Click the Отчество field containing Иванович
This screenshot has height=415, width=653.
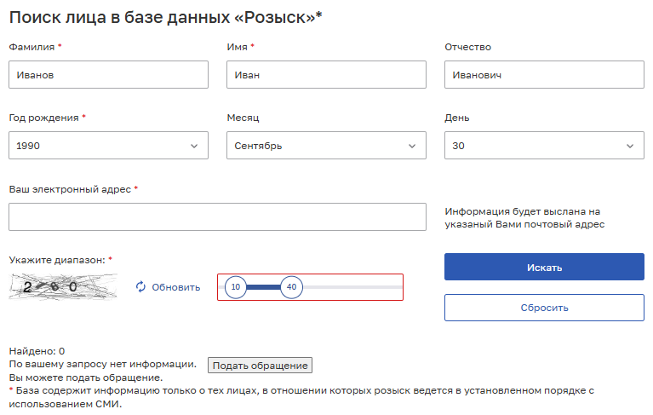coord(544,75)
